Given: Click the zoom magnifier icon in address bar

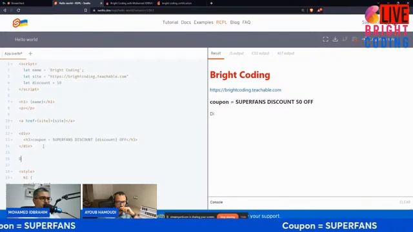Looking at the screenshot, I should click(303, 10).
